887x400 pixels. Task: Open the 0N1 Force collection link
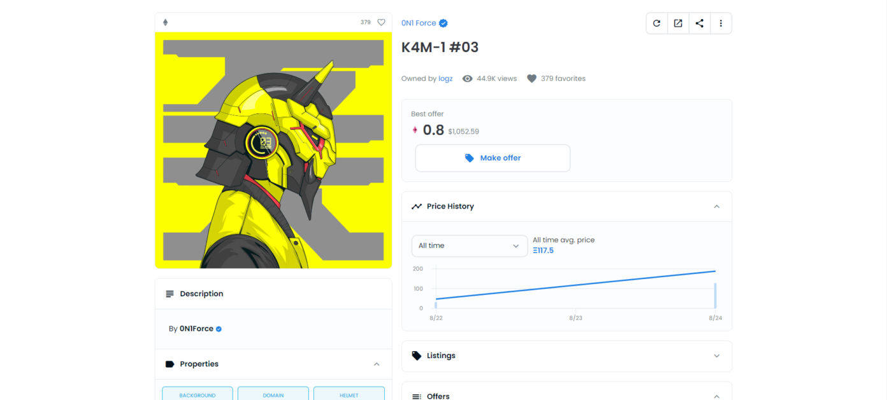[x=419, y=24]
